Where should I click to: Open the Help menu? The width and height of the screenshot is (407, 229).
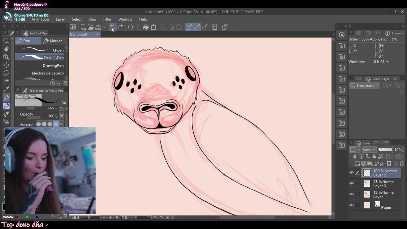(143, 19)
